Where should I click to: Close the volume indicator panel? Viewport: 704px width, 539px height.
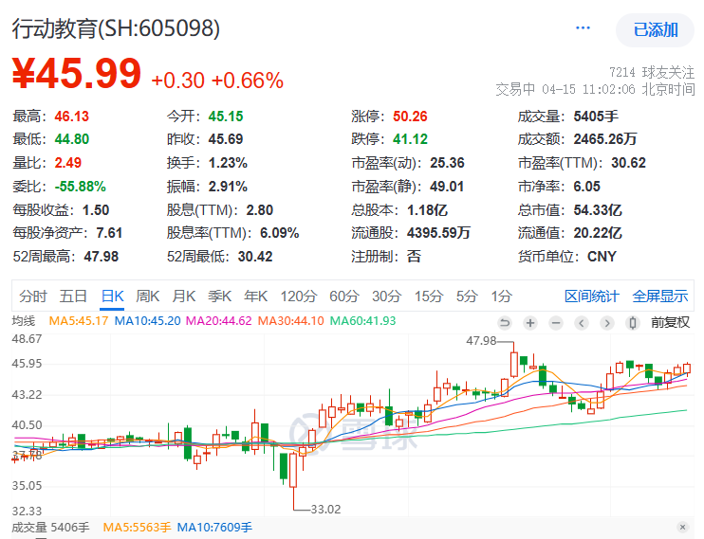[682, 527]
